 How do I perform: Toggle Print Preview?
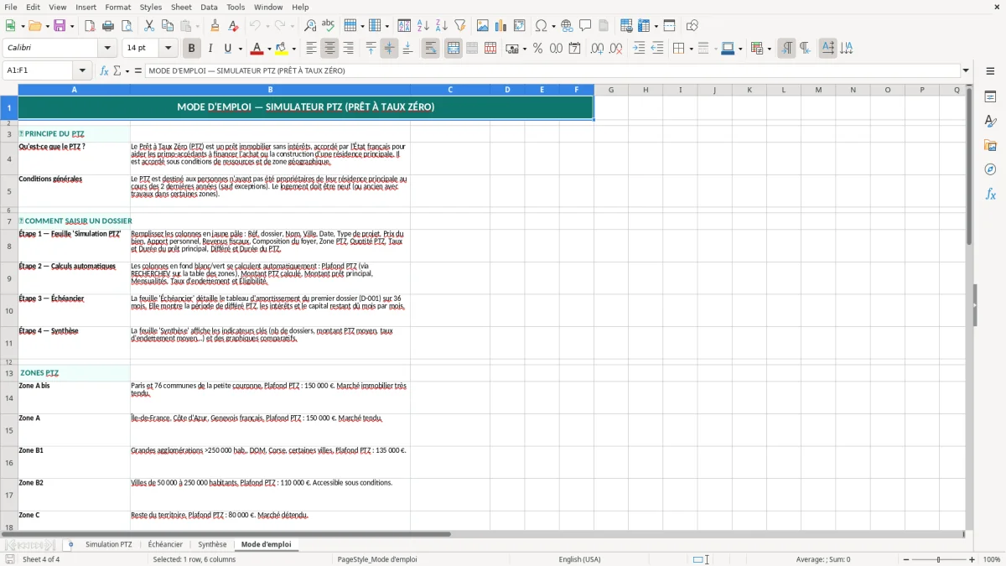click(x=125, y=26)
